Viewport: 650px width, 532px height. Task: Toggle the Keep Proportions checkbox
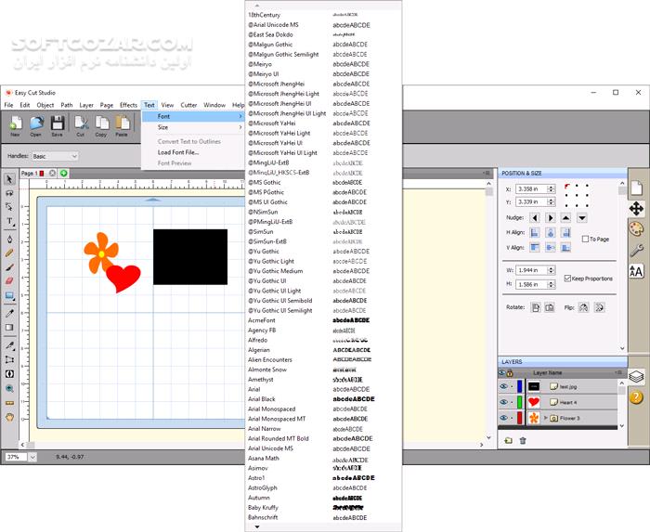567,279
